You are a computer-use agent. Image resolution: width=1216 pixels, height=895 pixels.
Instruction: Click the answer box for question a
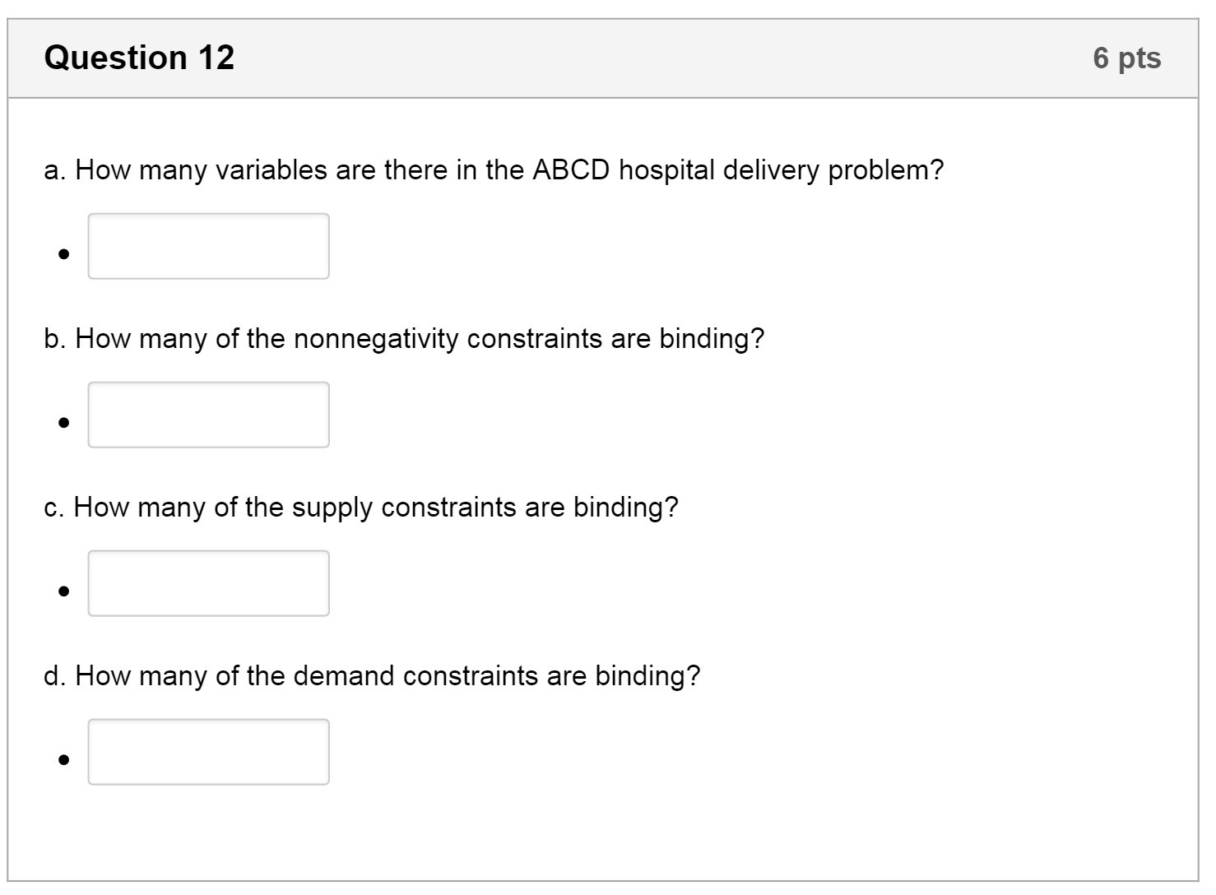click(208, 246)
